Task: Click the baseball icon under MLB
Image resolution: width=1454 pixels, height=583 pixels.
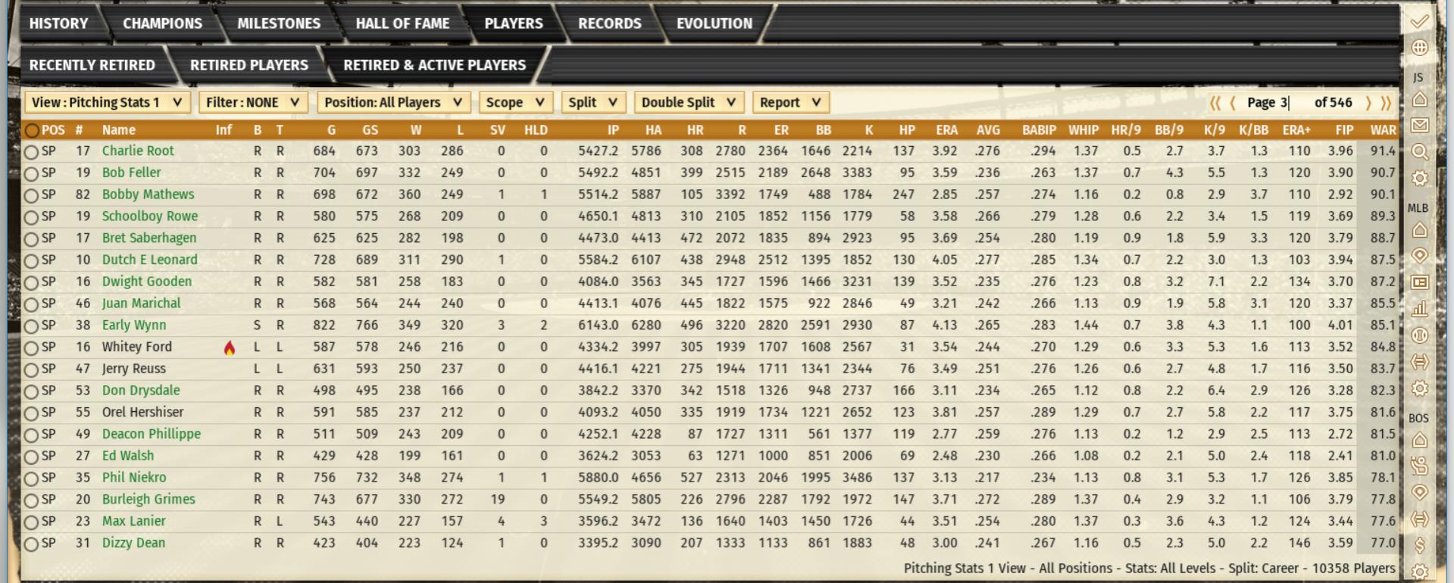Action: pyautogui.click(x=1419, y=335)
